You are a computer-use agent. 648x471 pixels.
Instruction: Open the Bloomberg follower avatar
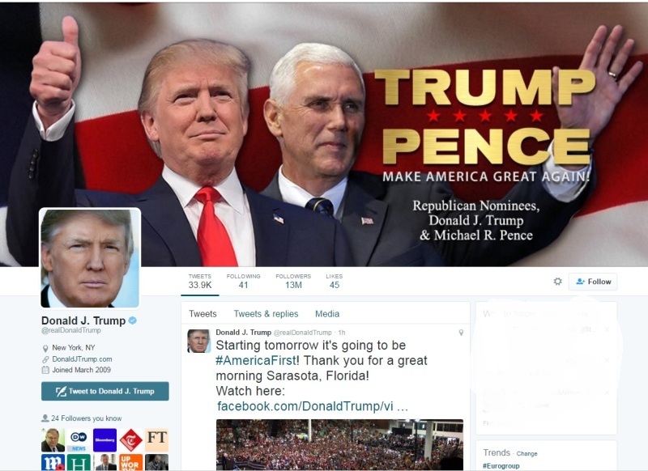104,440
